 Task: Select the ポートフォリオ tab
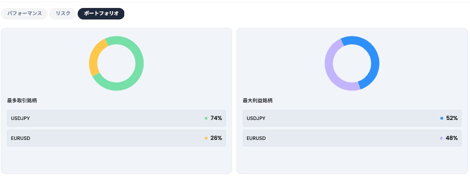click(x=101, y=14)
